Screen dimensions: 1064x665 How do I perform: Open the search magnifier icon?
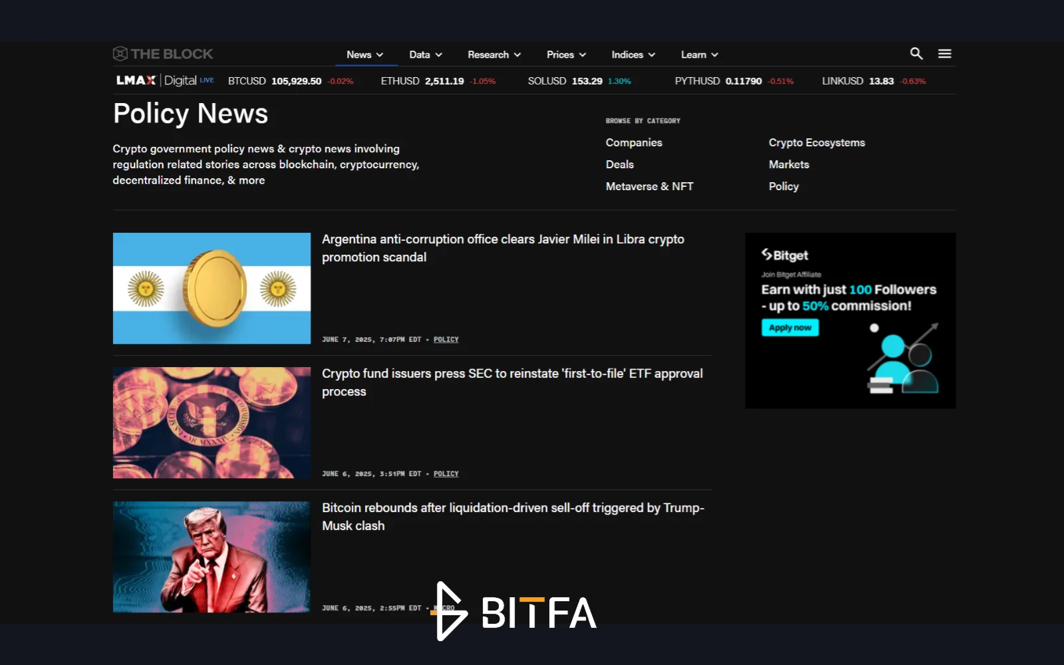916,54
